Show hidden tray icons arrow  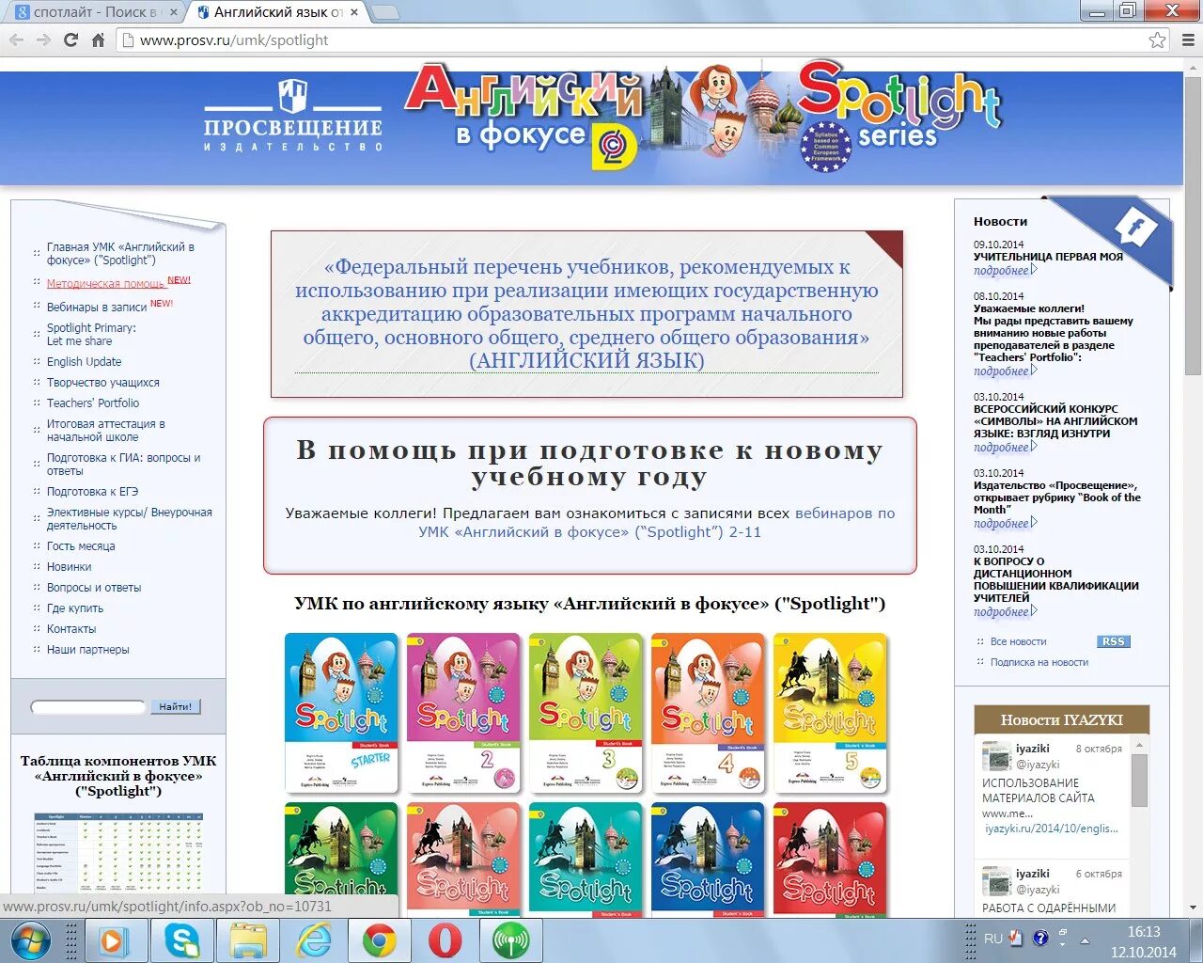coord(1086,939)
